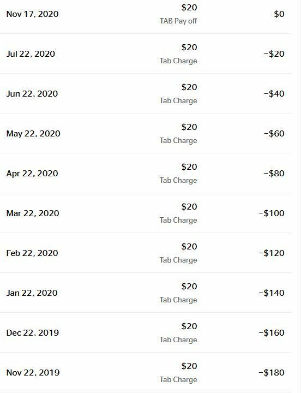Click the -$20 balance amount
This screenshot has height=393, width=301.
point(274,54)
